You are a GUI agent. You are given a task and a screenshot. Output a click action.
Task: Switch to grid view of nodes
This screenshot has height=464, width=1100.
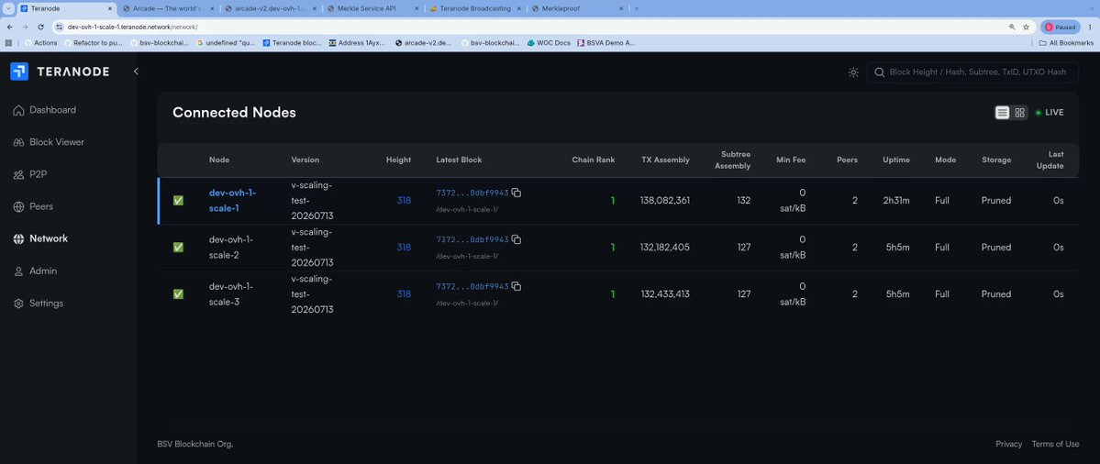click(1020, 112)
